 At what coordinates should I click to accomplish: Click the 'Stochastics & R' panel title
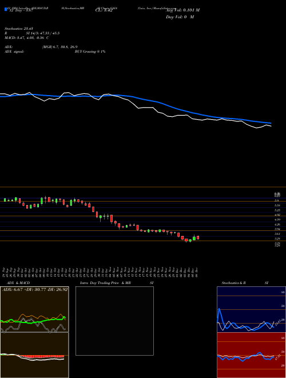(x=233, y=283)
